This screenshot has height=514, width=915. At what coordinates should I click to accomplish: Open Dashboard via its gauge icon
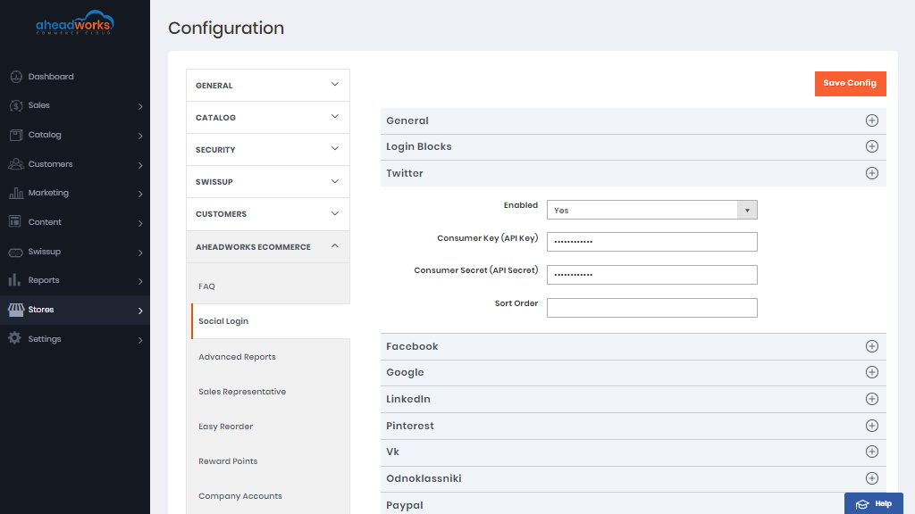click(16, 77)
